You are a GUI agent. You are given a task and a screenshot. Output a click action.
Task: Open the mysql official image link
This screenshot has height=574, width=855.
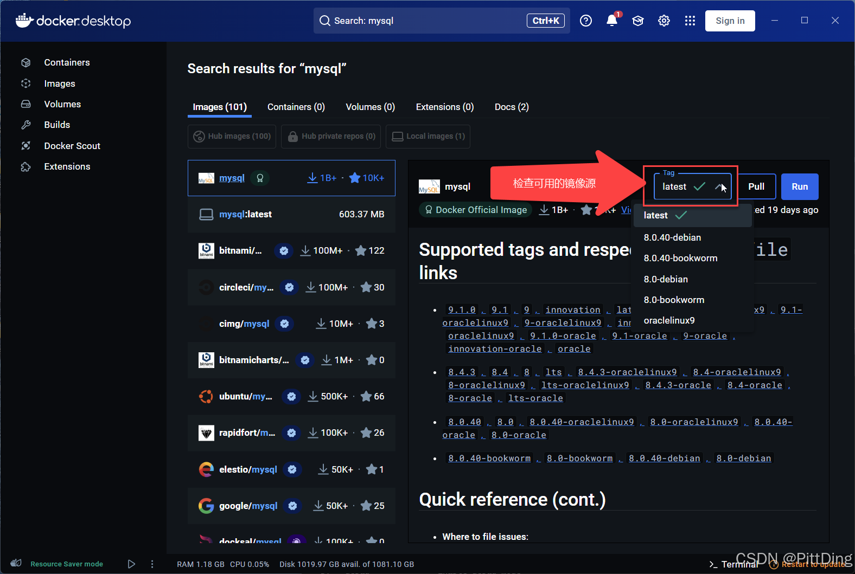[x=232, y=178]
